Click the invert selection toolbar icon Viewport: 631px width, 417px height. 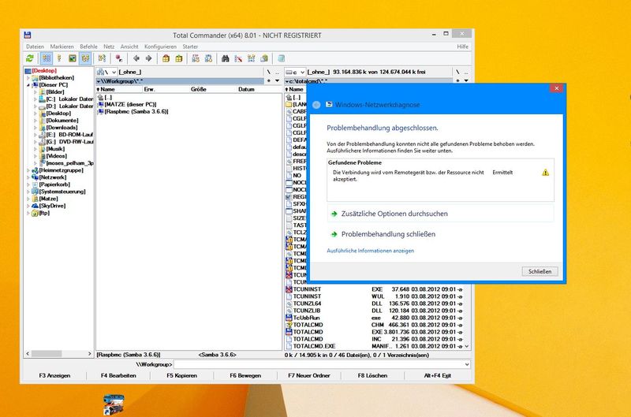click(x=103, y=58)
